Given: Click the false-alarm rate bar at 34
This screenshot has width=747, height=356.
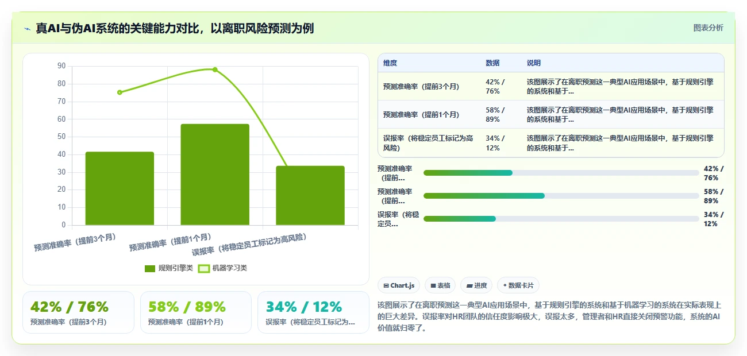Looking at the screenshot, I should 310,196.
